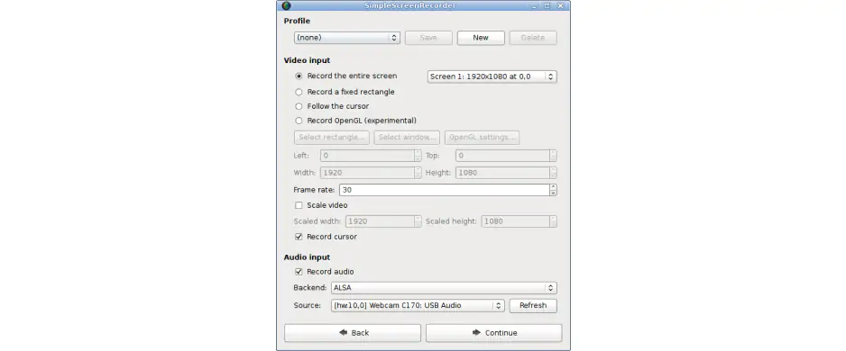Expand the ALSA backend dropdown

[444, 288]
